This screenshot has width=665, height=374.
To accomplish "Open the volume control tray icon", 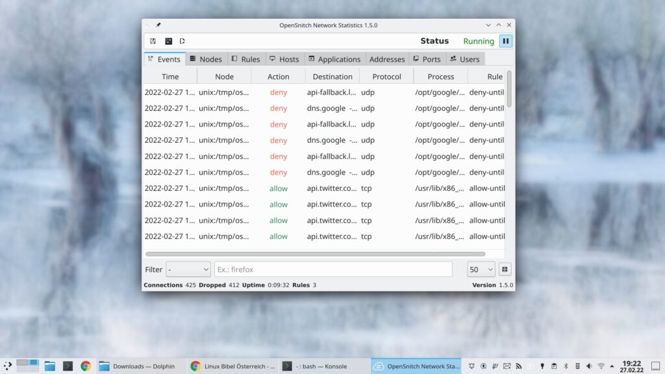I will click(x=589, y=366).
